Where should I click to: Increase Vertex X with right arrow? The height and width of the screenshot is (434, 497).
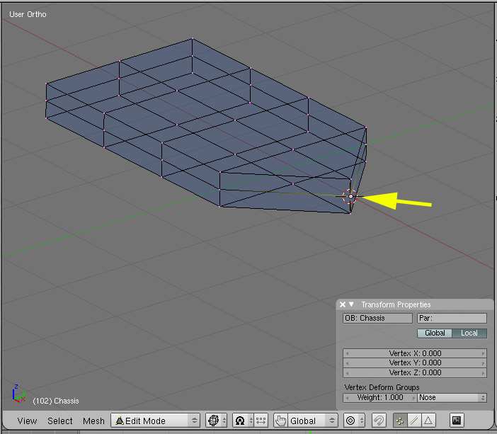(x=483, y=353)
